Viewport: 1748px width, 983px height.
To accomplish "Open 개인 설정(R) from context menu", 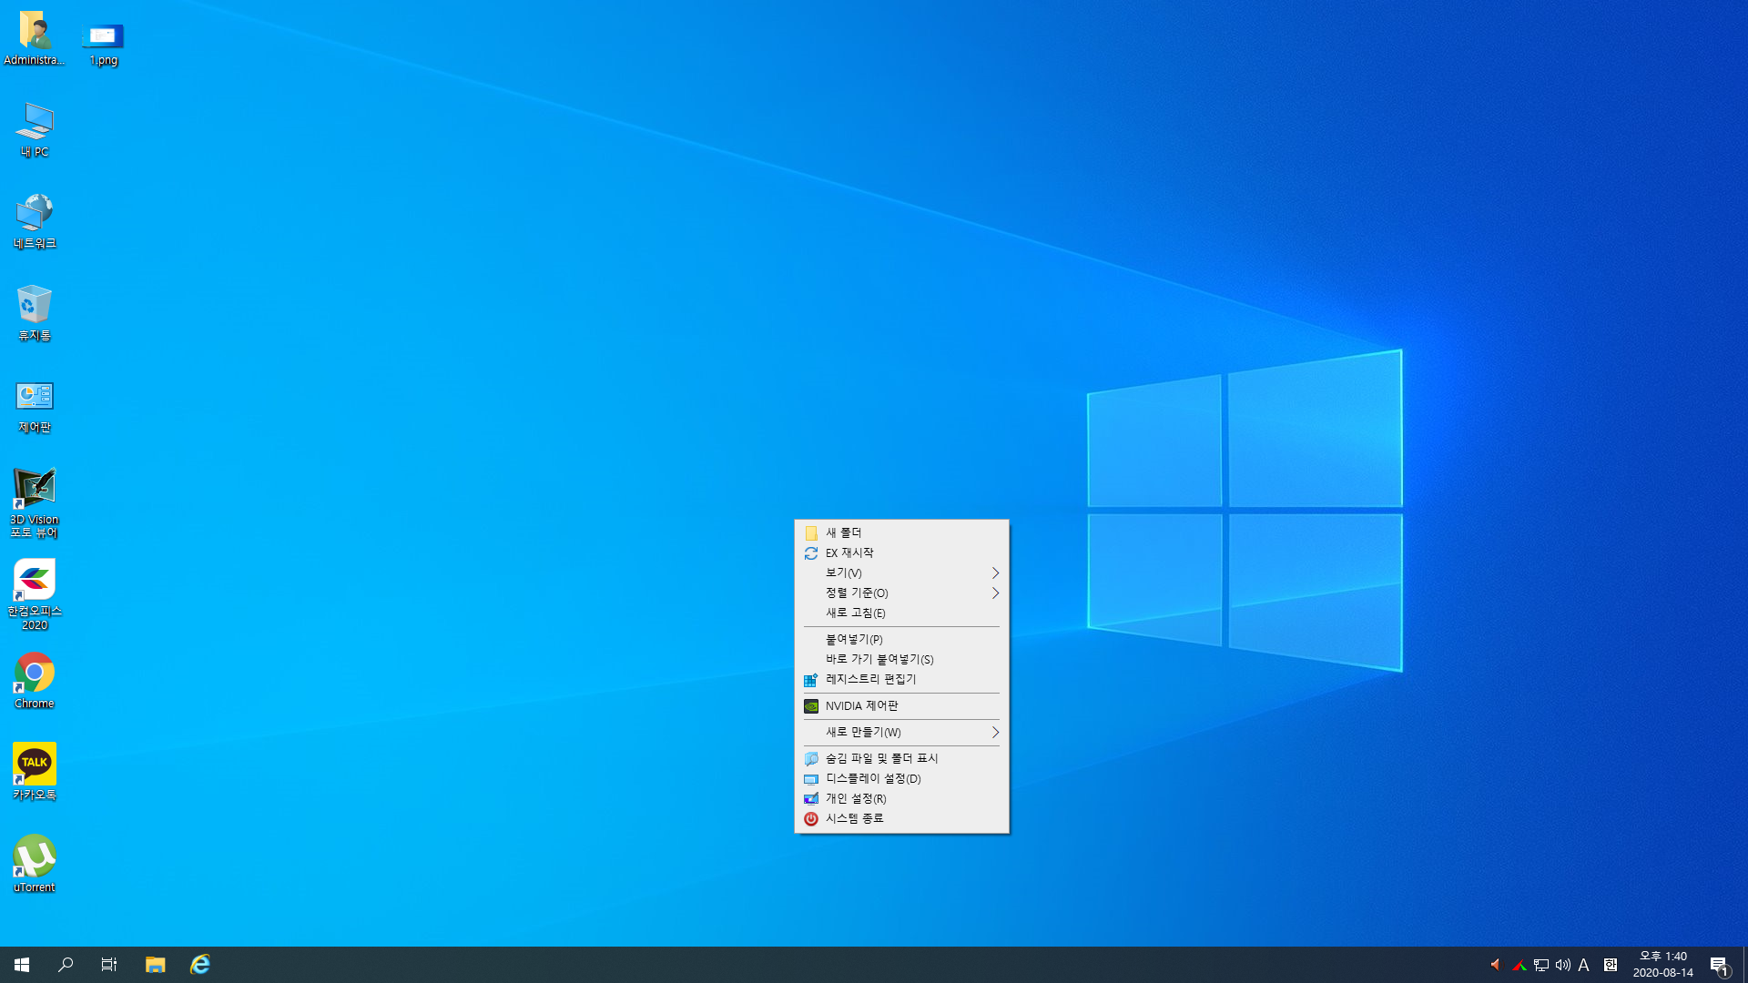I will [x=901, y=798].
